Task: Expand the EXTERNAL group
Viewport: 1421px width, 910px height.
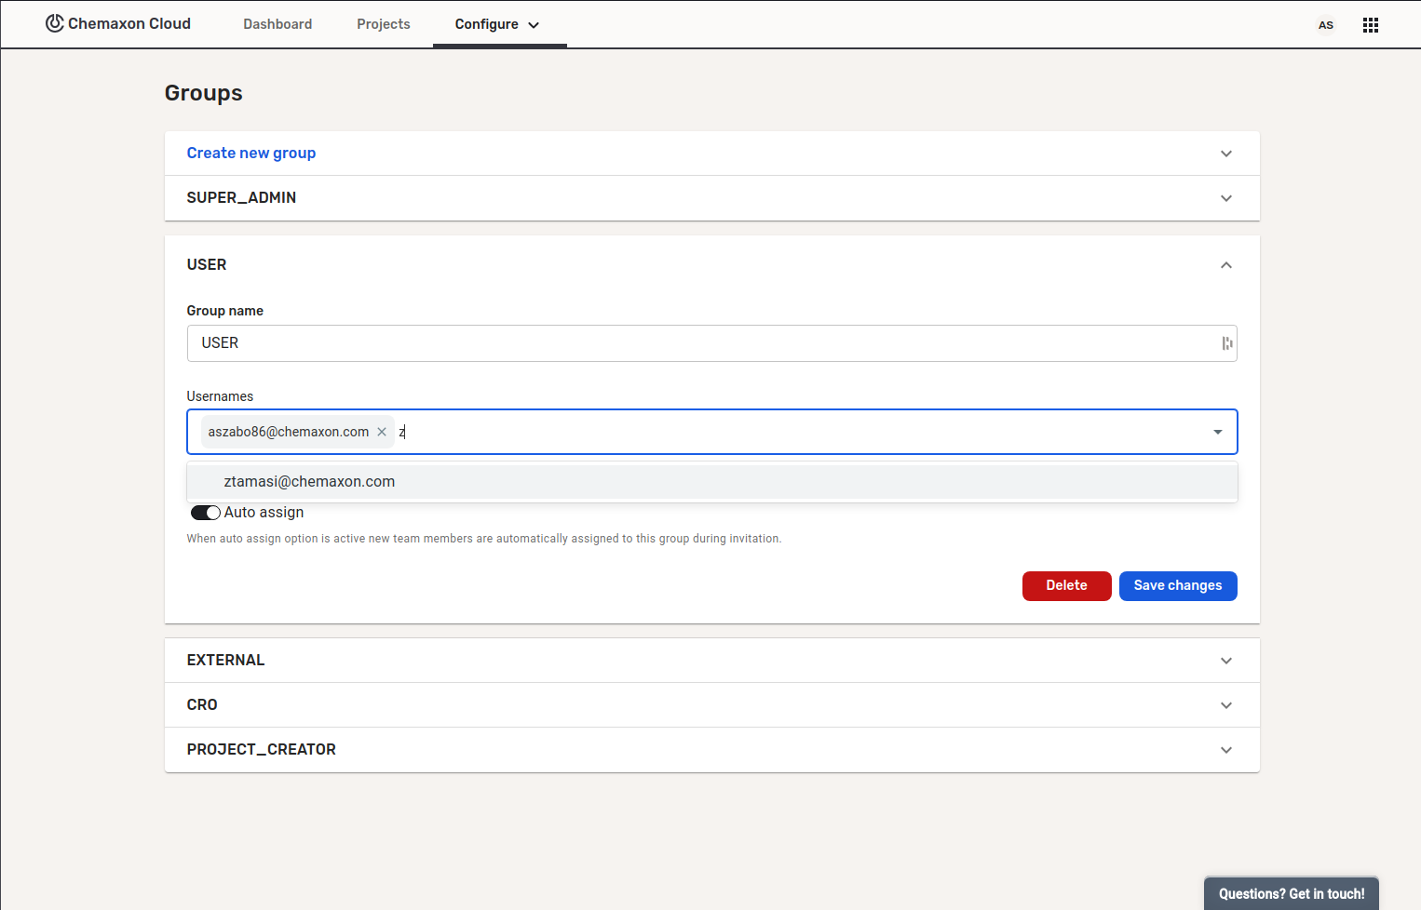Action: 1225,661
